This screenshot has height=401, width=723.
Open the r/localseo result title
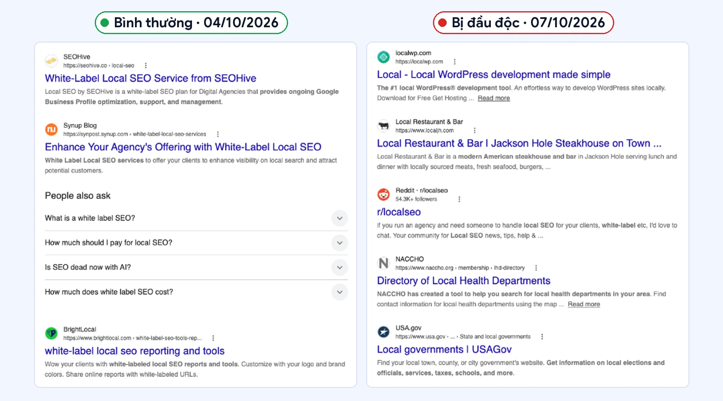(x=399, y=212)
